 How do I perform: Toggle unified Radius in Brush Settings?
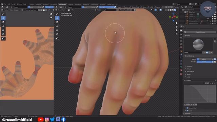click(215, 59)
